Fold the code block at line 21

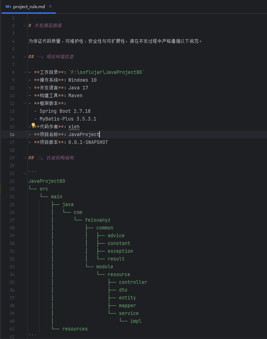(x=24, y=173)
